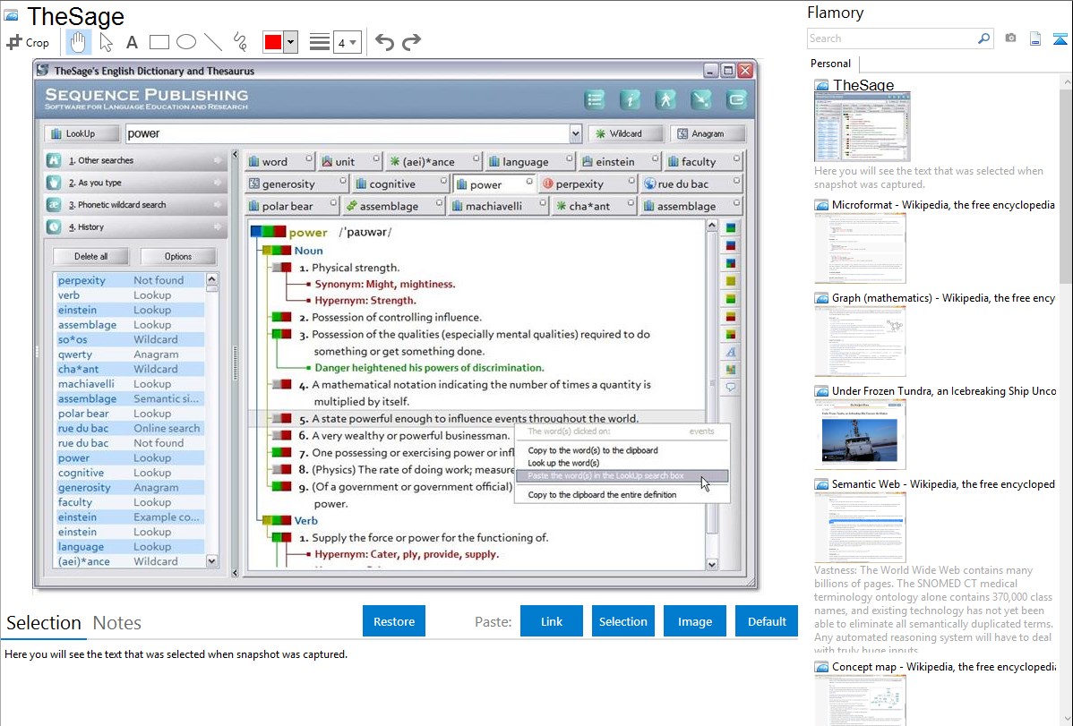Select the Crop tool
Image resolution: width=1073 pixels, height=726 pixels.
(28, 42)
